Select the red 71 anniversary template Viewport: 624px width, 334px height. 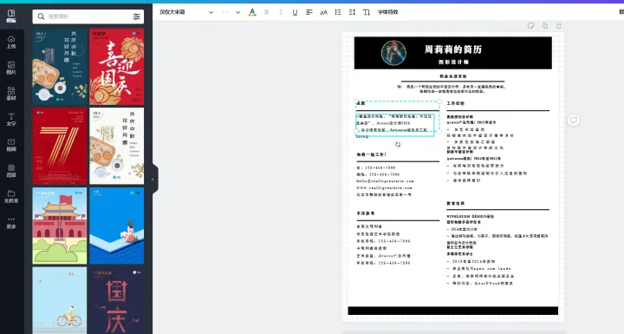click(x=60, y=146)
